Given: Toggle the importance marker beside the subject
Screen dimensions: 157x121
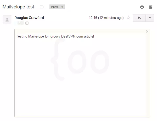Looking at the screenshot, I should point(42,7).
